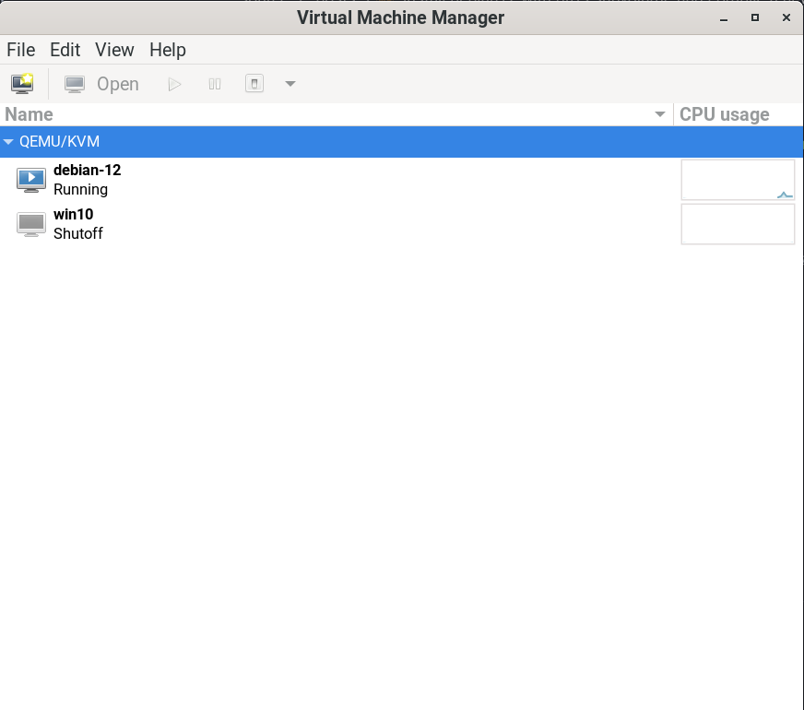Click the debian-12 running VM icon
This screenshot has height=710, width=804.
tap(31, 180)
